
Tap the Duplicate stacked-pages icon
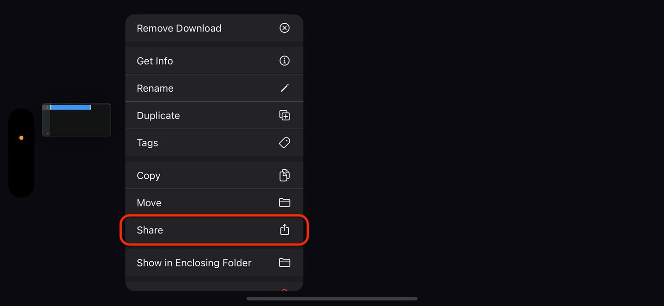[284, 115]
